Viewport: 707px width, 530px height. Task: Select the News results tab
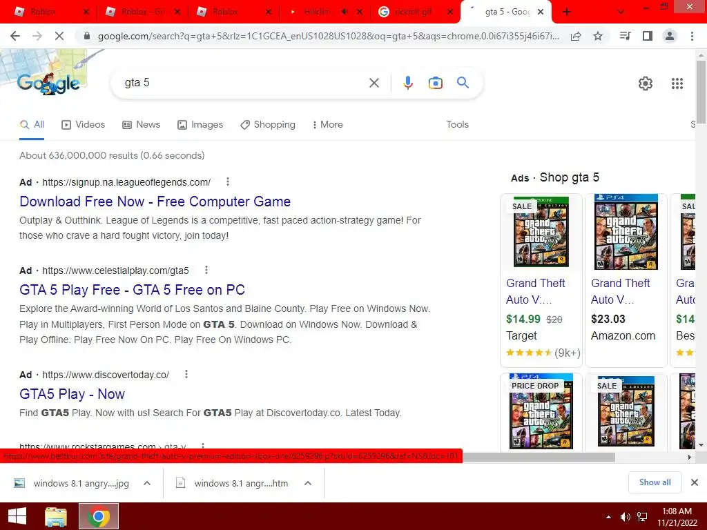[x=142, y=124]
